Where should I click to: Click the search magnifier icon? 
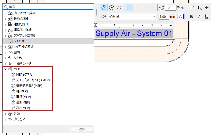click(6, 7)
